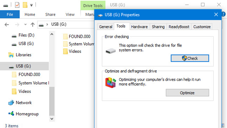This screenshot has height=128, width=227.
Task: Click the New Folder icon in title bar
Action: pyautogui.click(x=25, y=5)
